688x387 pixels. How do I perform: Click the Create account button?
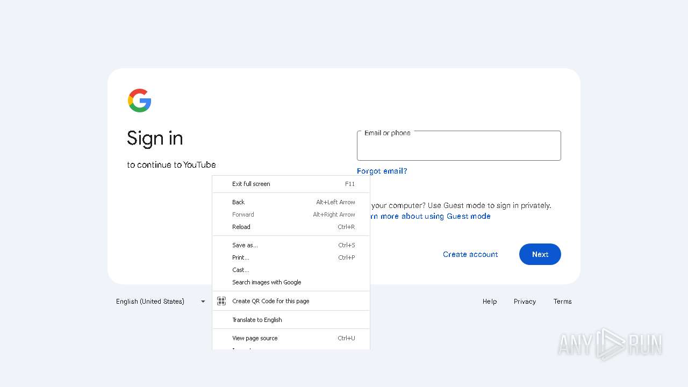[x=470, y=254]
